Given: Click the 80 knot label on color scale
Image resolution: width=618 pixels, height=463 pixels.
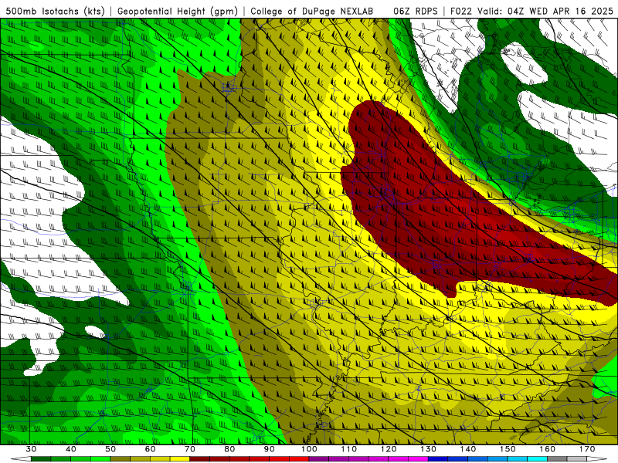Looking at the screenshot, I should tap(229, 449).
